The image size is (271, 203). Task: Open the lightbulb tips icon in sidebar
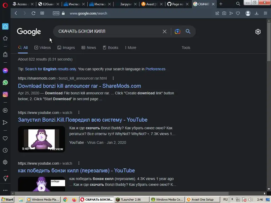[x=5, y=178]
